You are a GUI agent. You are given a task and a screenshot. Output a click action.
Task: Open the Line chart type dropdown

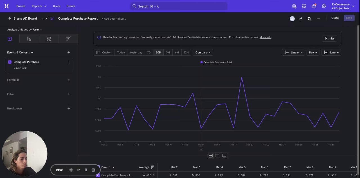[331, 52]
